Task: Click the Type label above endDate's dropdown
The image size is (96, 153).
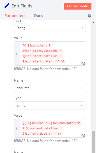Action: click(18, 98)
